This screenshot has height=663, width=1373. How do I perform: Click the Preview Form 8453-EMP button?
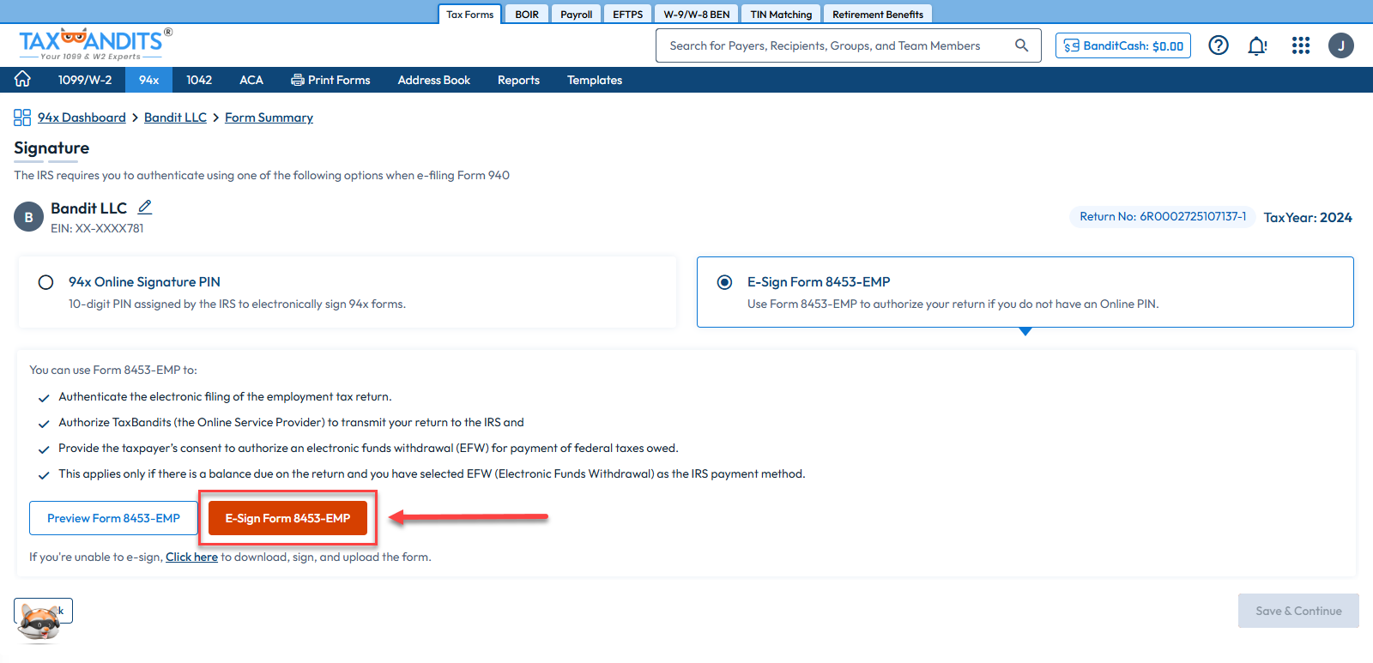pos(113,518)
